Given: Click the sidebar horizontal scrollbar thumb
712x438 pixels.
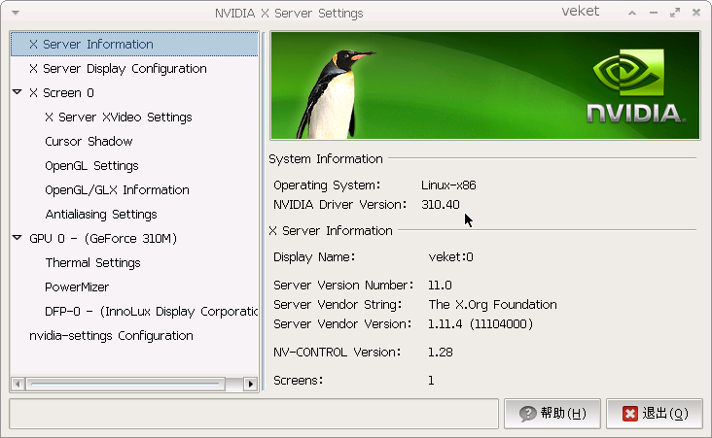Looking at the screenshot, I should coord(125,384).
